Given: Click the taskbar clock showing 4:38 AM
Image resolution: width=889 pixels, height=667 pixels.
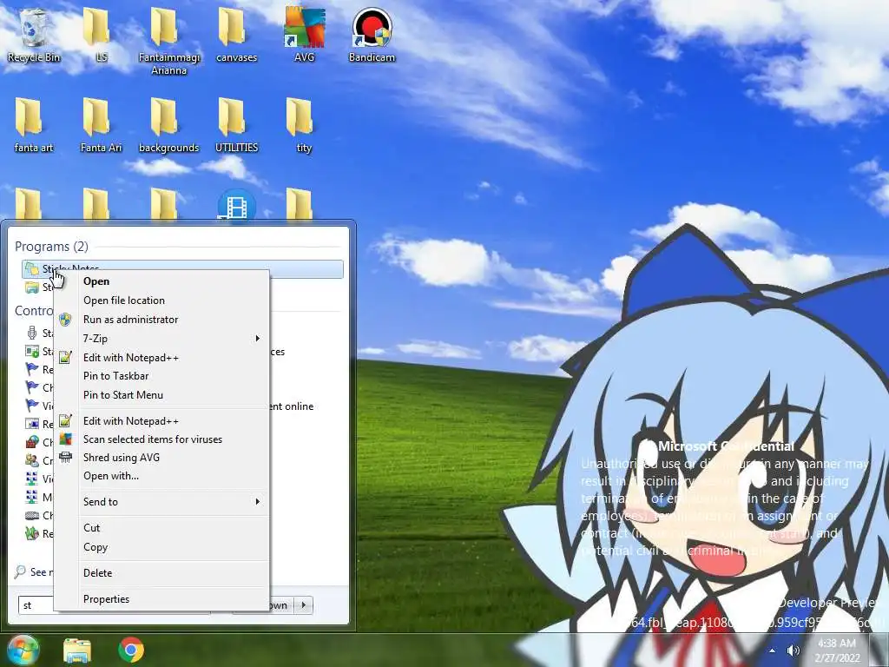Looking at the screenshot, I should tap(838, 650).
